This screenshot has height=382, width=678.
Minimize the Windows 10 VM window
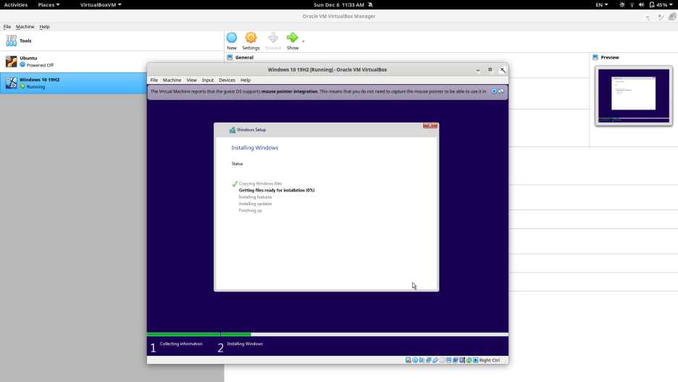point(478,70)
